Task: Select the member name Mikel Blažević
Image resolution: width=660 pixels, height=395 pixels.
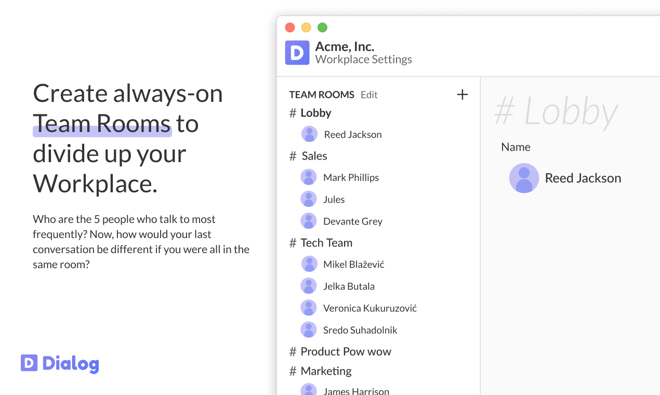Action: [354, 265]
